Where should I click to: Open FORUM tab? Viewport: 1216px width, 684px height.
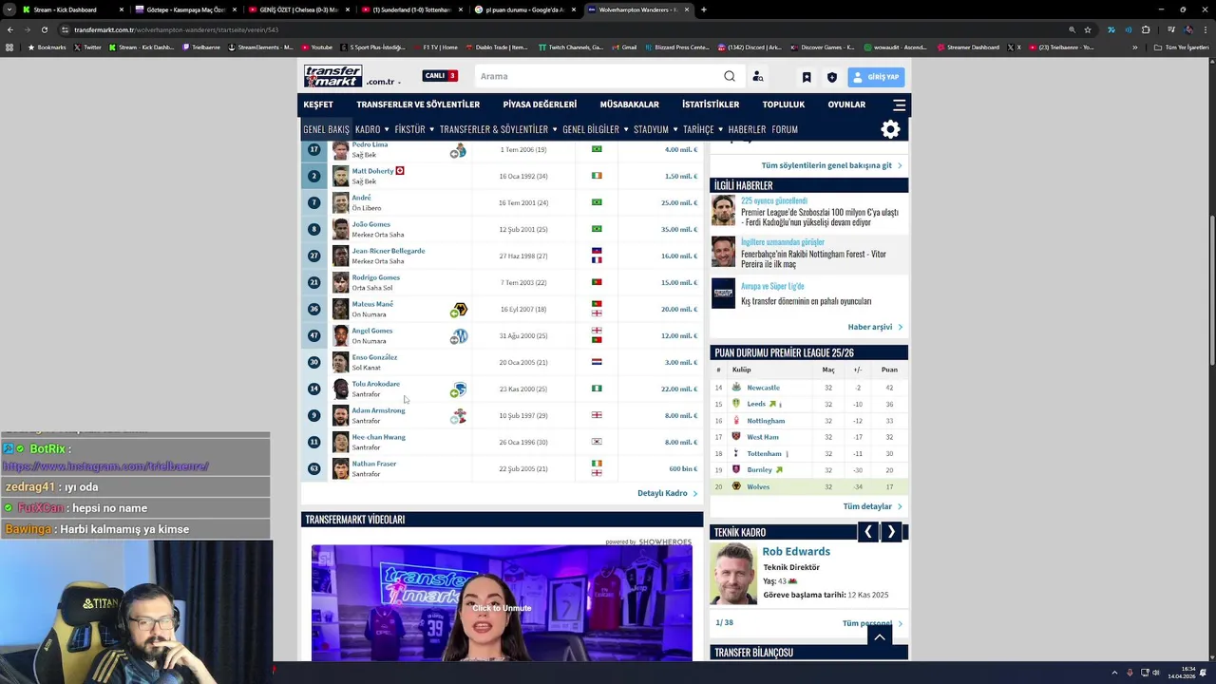tap(785, 129)
